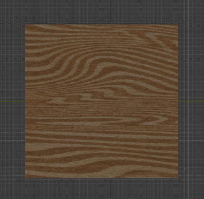Select the wood-textured plane object

102,101
